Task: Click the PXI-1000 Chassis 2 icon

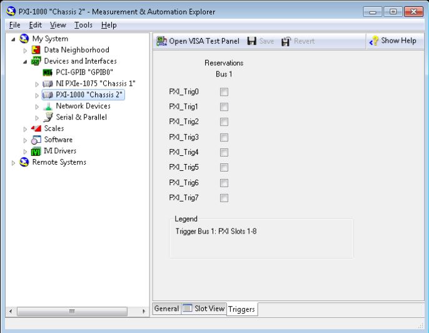Action: pos(48,95)
